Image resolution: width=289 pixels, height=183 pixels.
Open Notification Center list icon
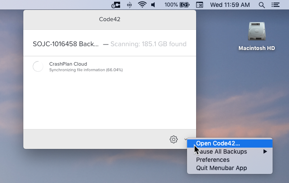click(276, 5)
